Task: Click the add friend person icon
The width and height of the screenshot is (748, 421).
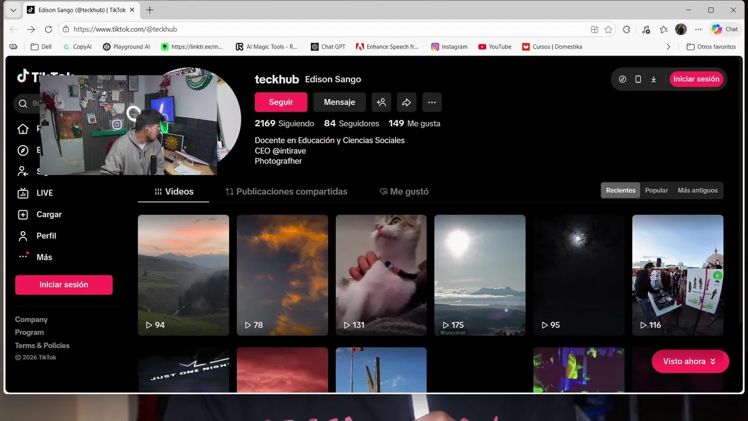Action: pyautogui.click(x=381, y=102)
